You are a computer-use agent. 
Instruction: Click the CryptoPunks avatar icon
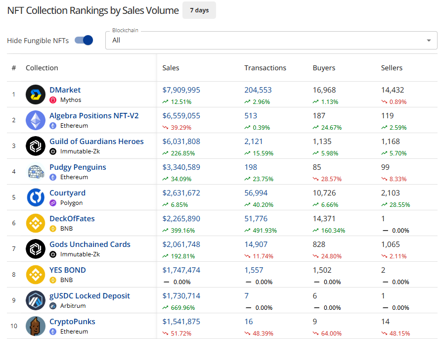(36, 326)
